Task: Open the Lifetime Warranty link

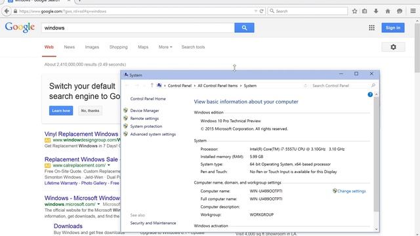Action: 61,184
